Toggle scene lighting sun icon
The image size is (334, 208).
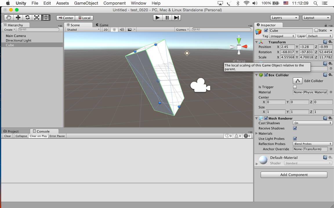click(x=114, y=29)
